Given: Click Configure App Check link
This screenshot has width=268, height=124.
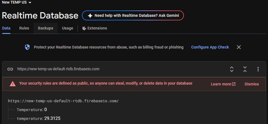Looking at the screenshot, I should (x=210, y=47).
